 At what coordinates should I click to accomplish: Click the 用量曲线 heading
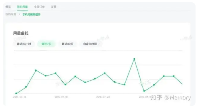tap(21, 33)
